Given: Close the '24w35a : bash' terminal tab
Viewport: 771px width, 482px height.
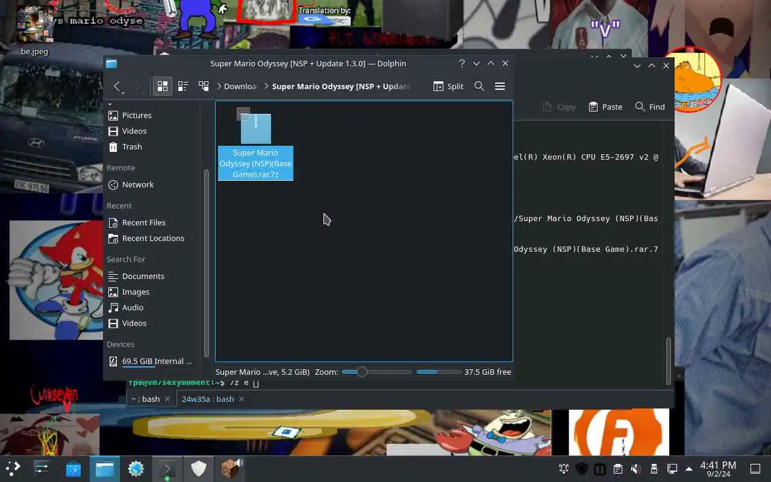Looking at the screenshot, I should click(x=242, y=399).
